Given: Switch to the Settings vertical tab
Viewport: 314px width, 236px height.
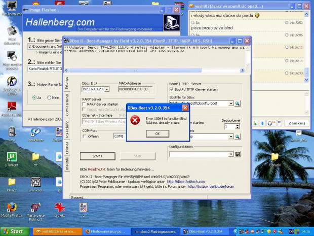Looking at the screenshot, I should (67, 83).
